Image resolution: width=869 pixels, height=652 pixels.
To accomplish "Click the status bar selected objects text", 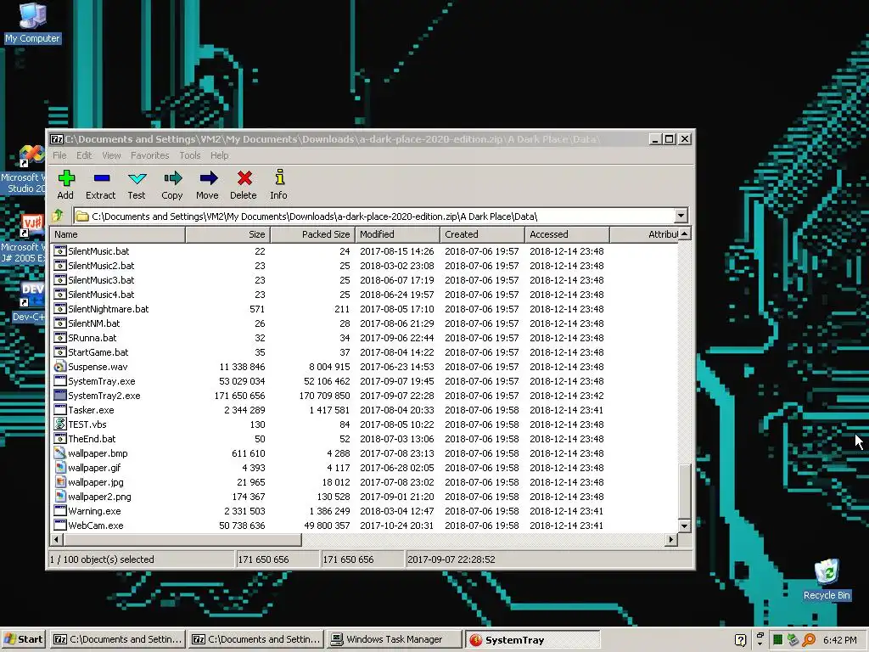I will tap(102, 559).
